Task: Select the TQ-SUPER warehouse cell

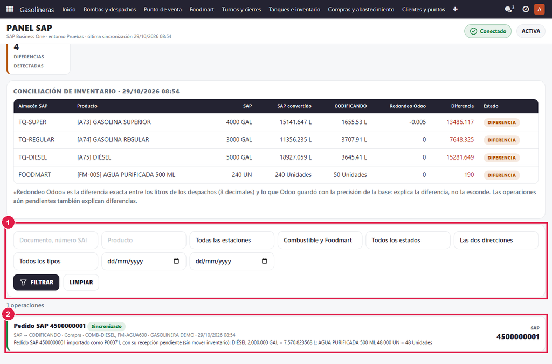Action: click(32, 122)
